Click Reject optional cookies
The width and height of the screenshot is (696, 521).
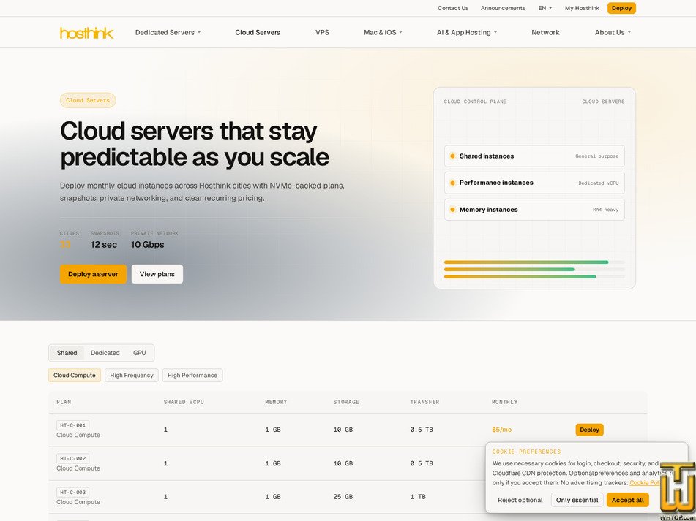[520, 500]
